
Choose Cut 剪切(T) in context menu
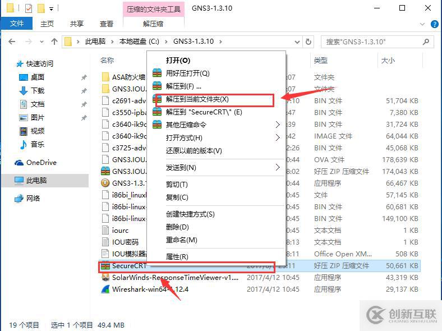tap(177, 185)
